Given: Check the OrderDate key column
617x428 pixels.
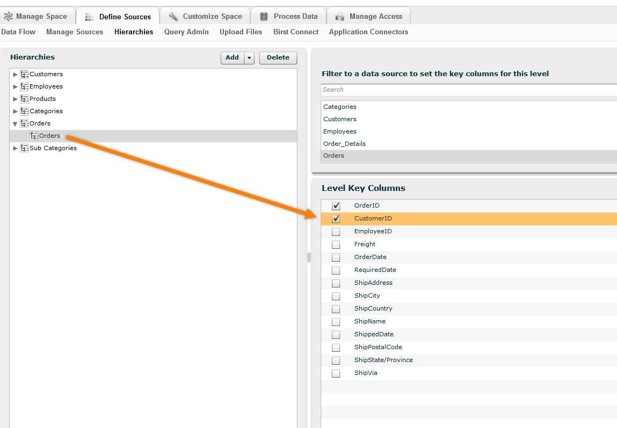Looking at the screenshot, I should pyautogui.click(x=336, y=257).
